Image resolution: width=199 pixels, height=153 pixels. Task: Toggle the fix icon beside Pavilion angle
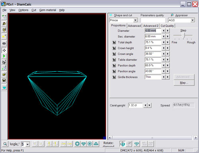(x=114, y=71)
